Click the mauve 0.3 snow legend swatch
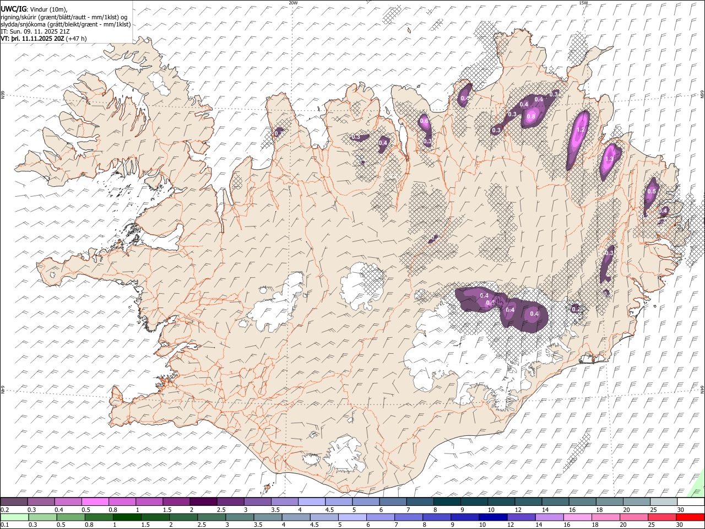 [x=41, y=502]
